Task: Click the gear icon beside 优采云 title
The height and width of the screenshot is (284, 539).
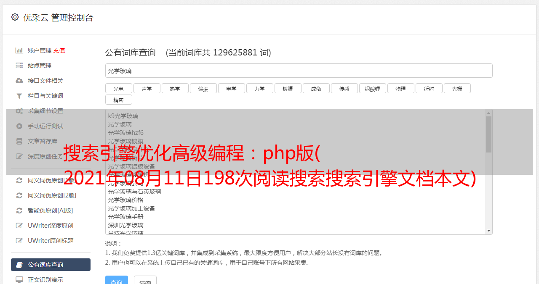Action: (x=15, y=17)
